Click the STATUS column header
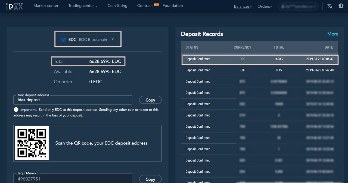Image resolution: width=348 pixels, height=183 pixels. tap(192, 47)
